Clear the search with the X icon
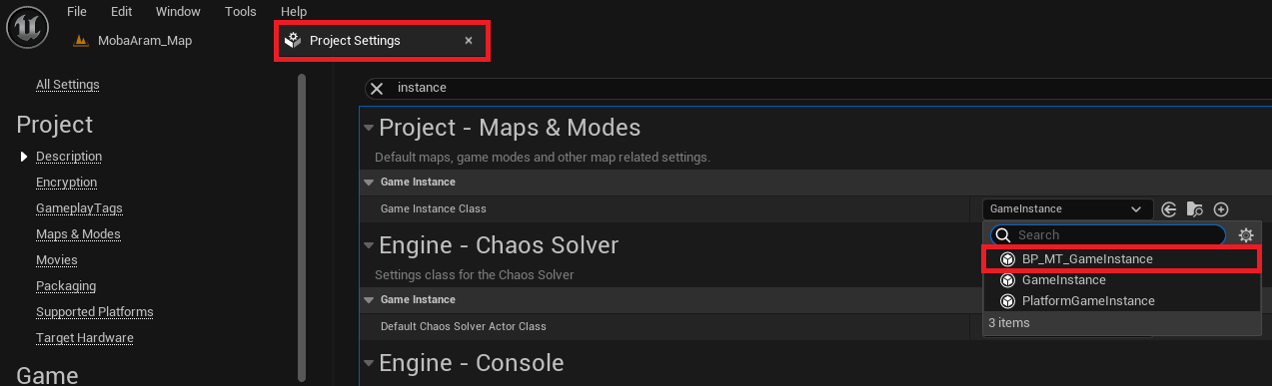The height and width of the screenshot is (386, 1272). coord(377,88)
